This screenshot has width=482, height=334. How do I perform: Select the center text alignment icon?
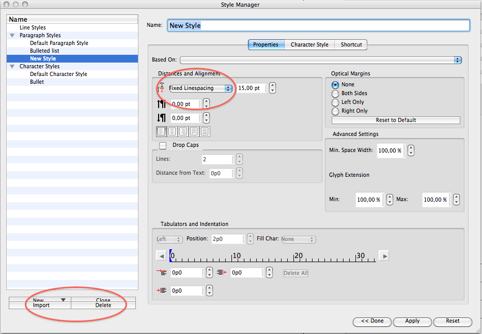173,132
